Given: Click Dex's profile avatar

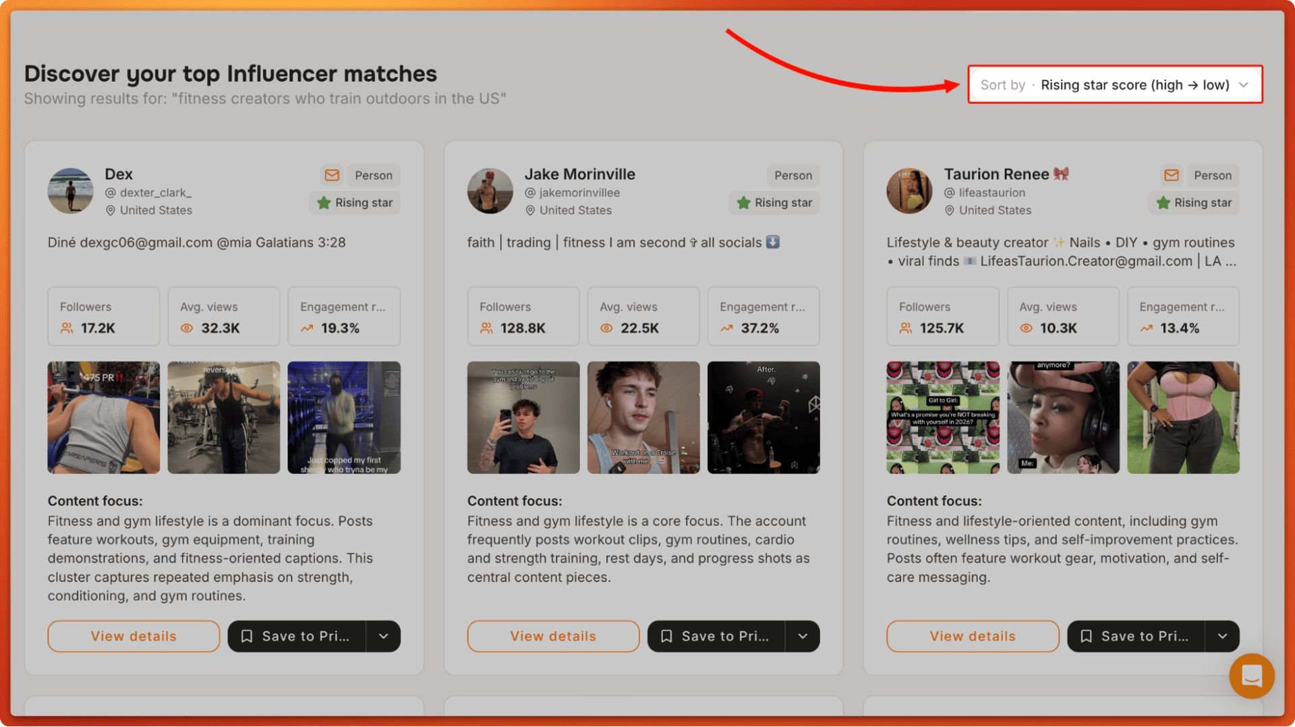Looking at the screenshot, I should pos(70,191).
